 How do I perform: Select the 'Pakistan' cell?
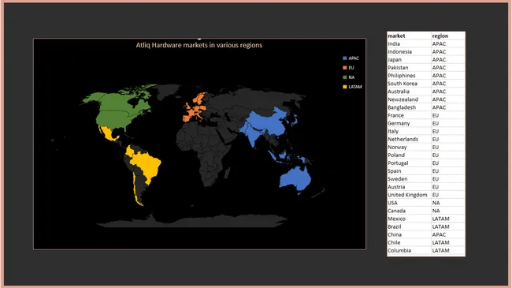409,67
